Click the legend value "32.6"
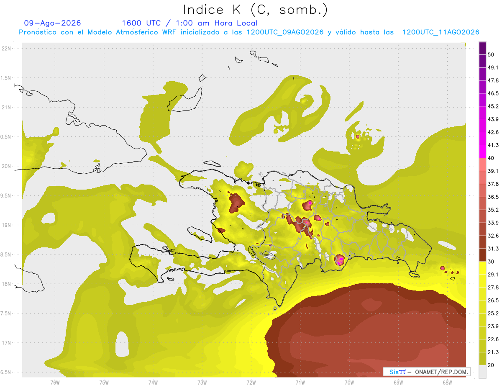This screenshot has width=502, height=388. tap(493, 236)
